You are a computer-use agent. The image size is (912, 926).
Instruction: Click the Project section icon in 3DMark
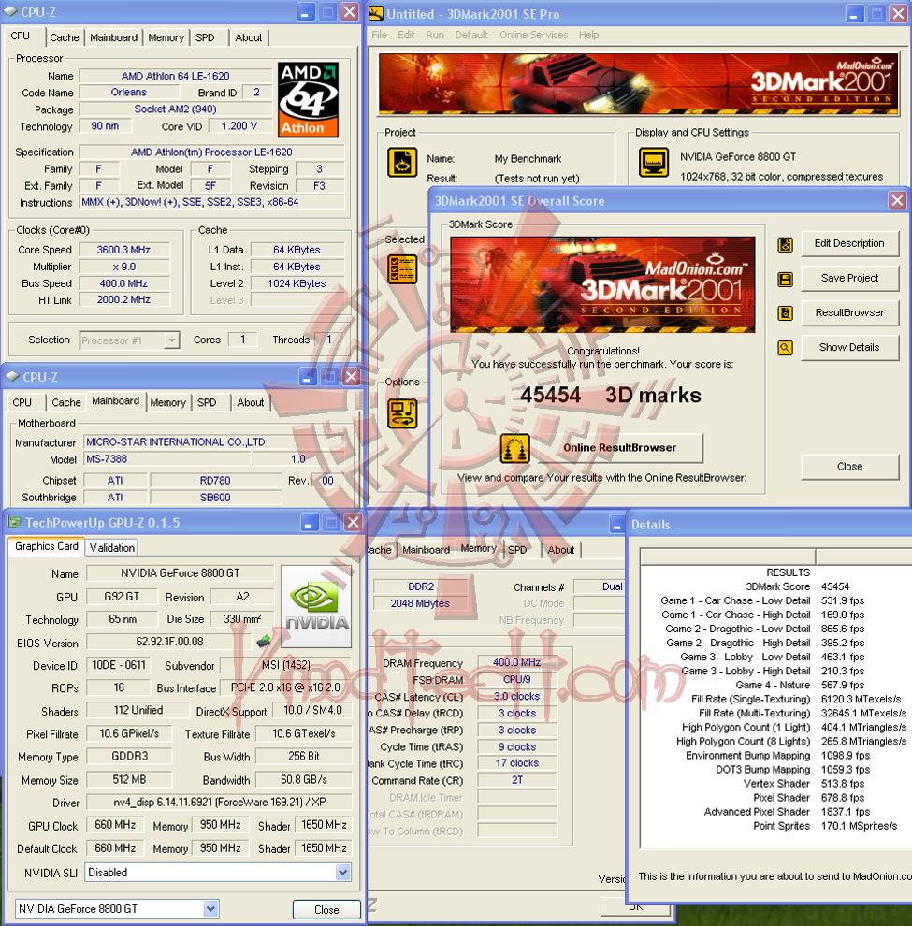(x=402, y=162)
